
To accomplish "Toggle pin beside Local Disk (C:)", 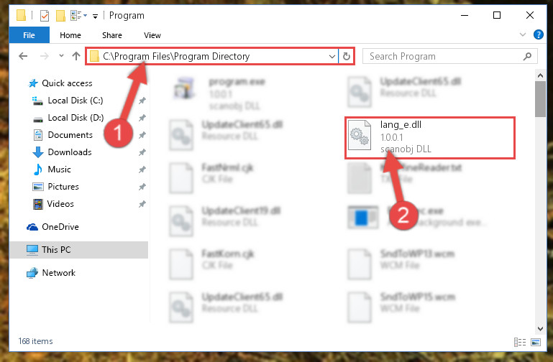I will pyautogui.click(x=142, y=101).
